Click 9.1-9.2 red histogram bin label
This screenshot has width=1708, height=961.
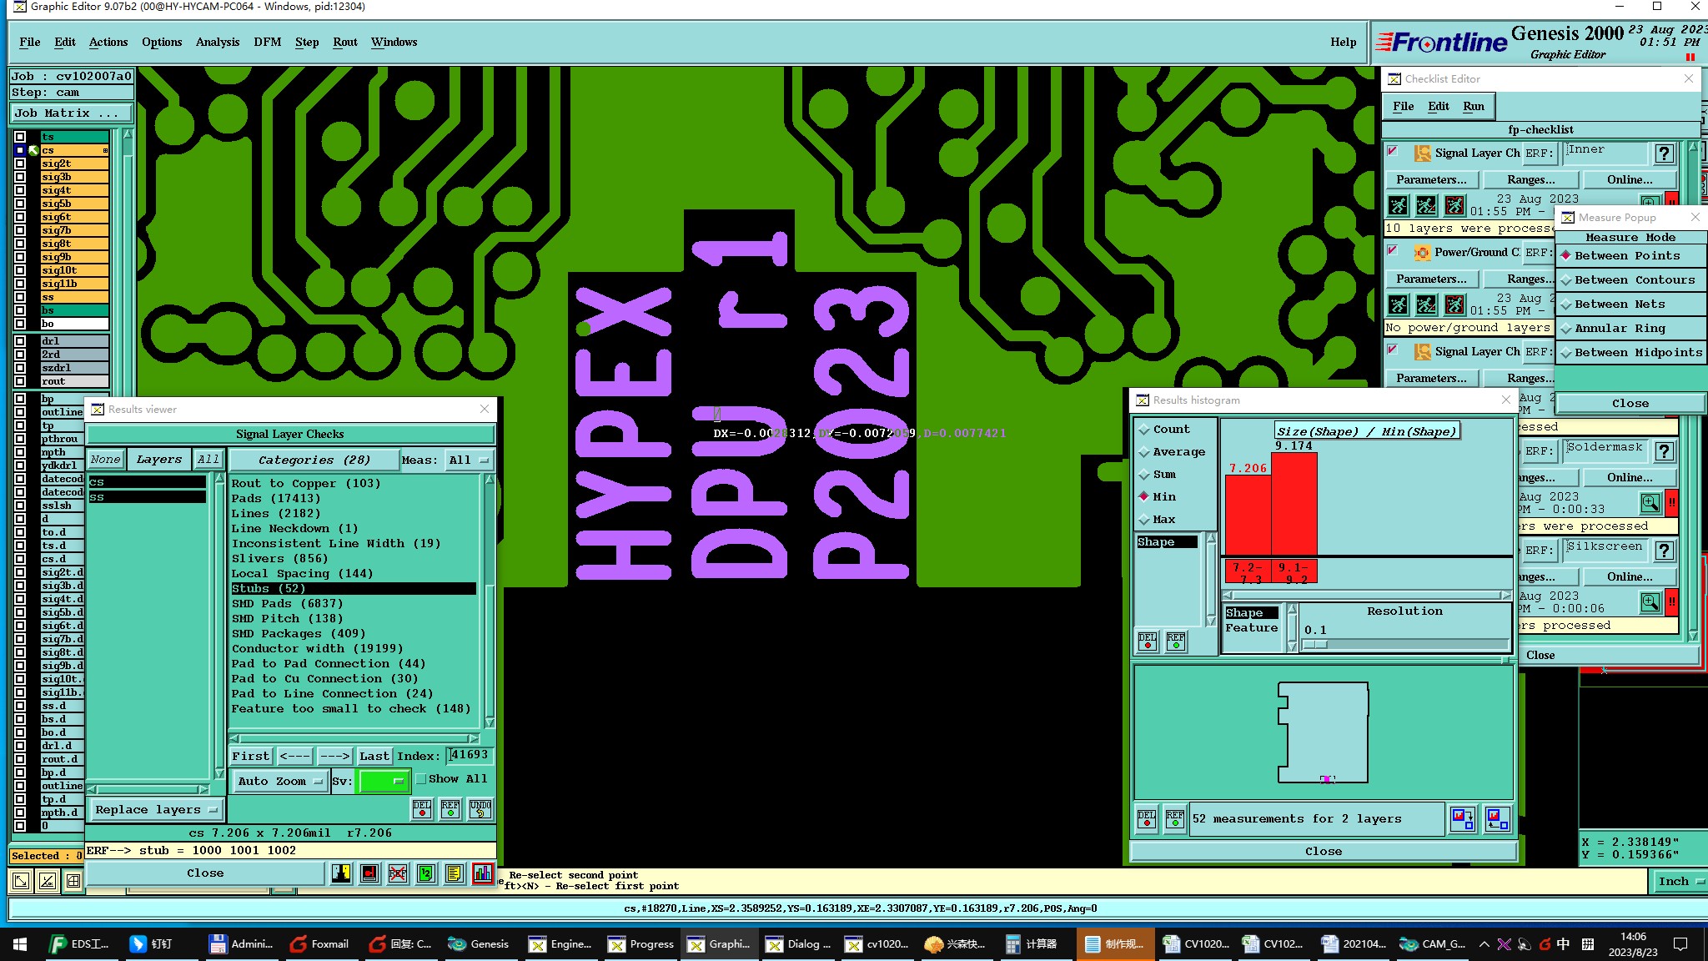click(x=1294, y=571)
